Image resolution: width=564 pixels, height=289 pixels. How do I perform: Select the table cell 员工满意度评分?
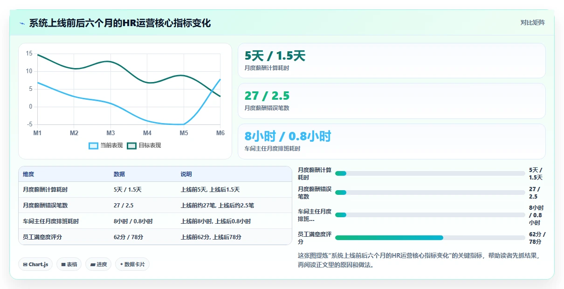point(42,237)
